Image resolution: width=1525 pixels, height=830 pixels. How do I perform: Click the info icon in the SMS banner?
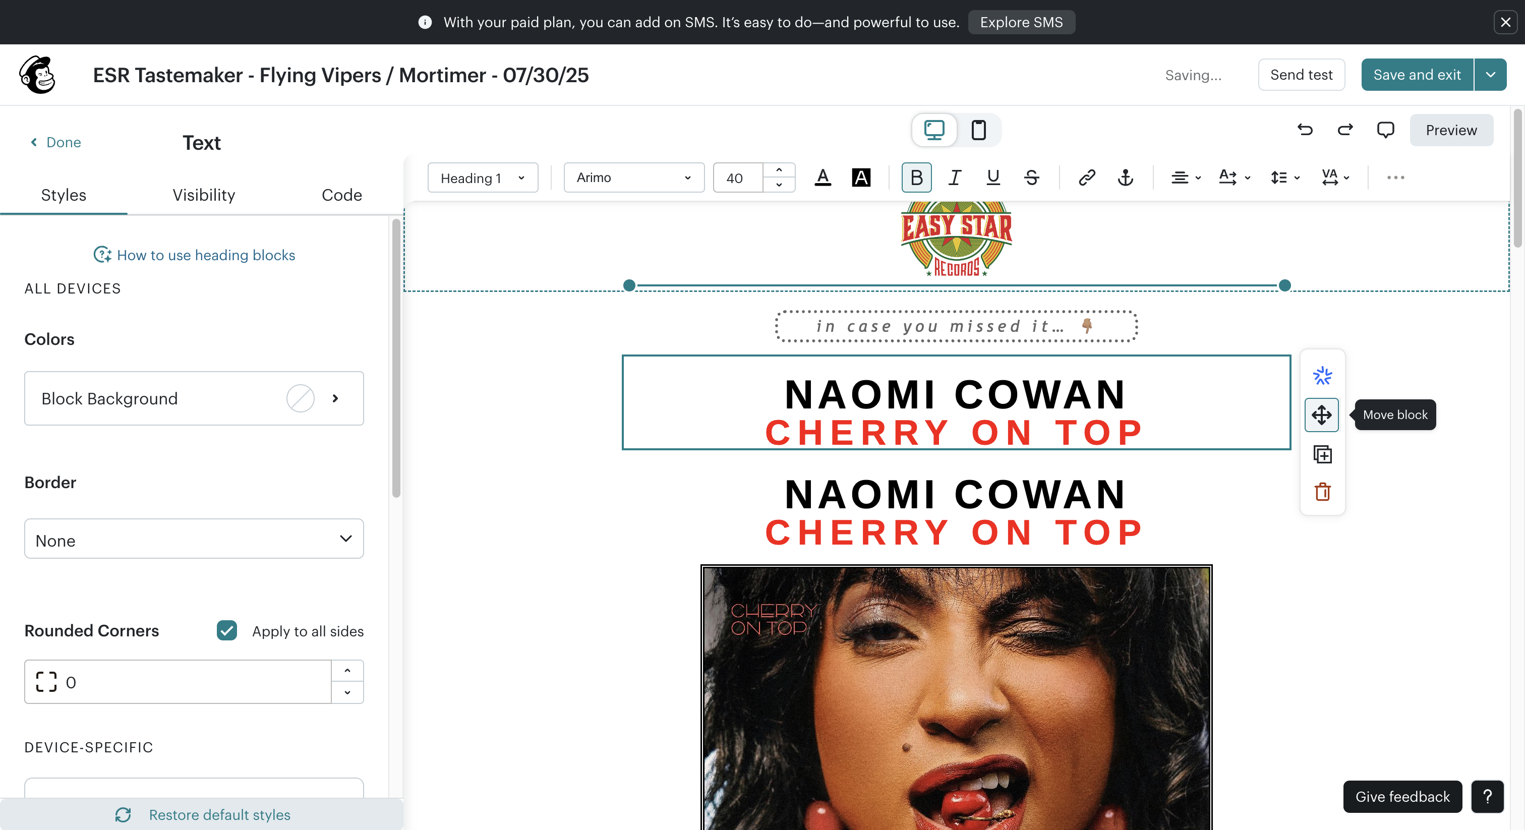(x=425, y=23)
